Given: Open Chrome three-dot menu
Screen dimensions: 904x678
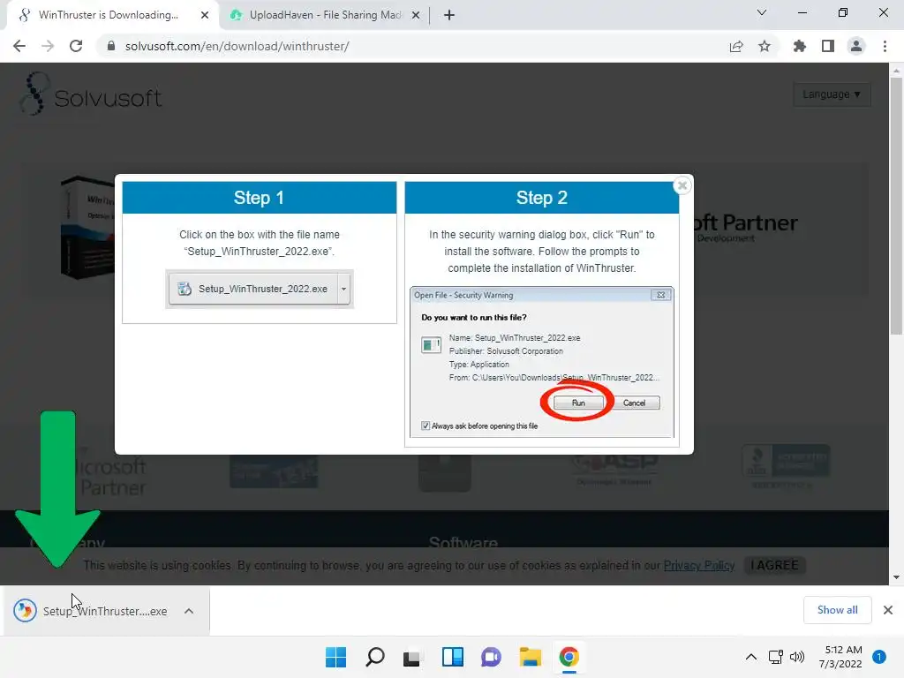Looking at the screenshot, I should pyautogui.click(x=885, y=46).
